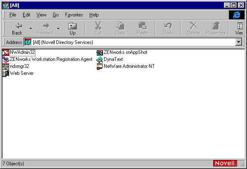The width and height of the screenshot is (247, 169).
Task: Go Up one level
Action: [x=72, y=29]
